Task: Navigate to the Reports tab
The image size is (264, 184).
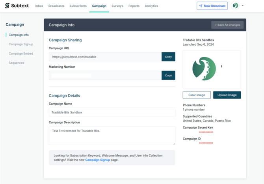Action: tap(134, 6)
